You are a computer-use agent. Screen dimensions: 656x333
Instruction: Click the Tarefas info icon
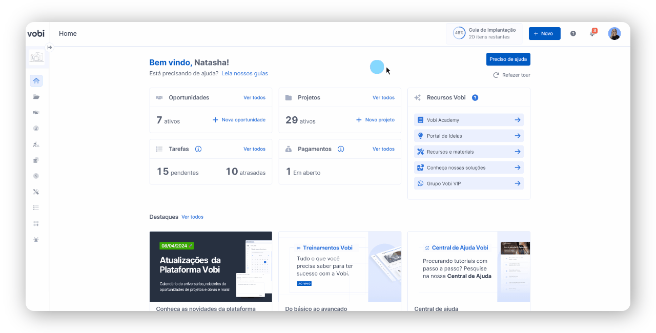[198, 149]
